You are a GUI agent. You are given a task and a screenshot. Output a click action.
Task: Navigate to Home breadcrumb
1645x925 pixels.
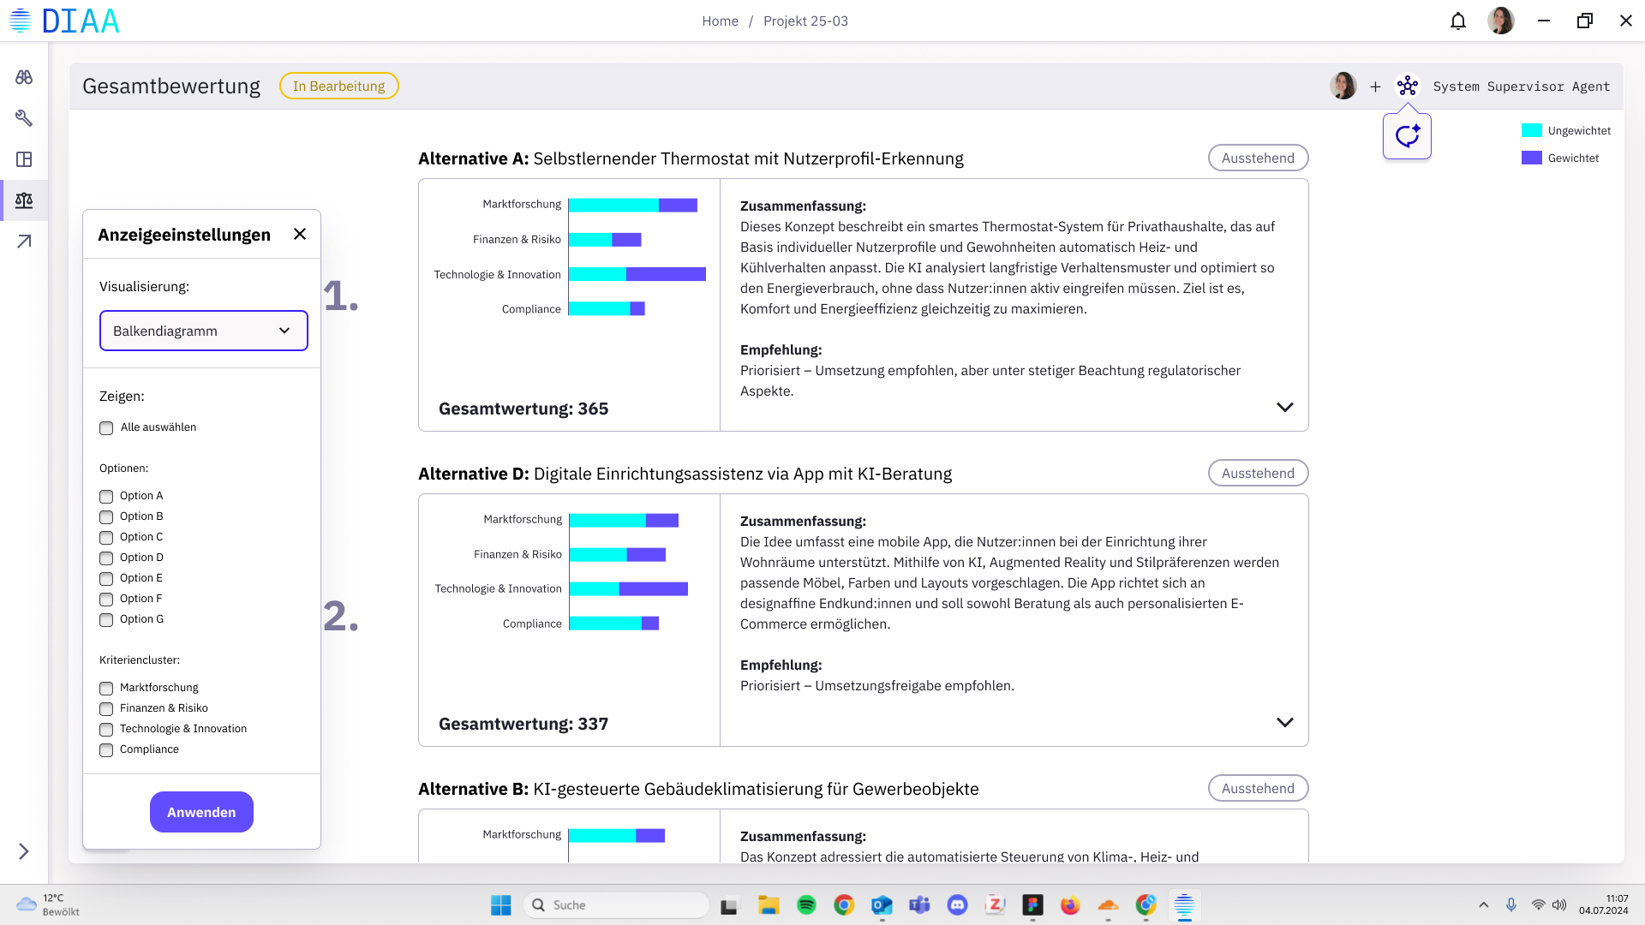click(720, 21)
